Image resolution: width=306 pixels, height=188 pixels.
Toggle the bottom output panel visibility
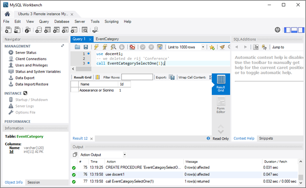pos(294,30)
